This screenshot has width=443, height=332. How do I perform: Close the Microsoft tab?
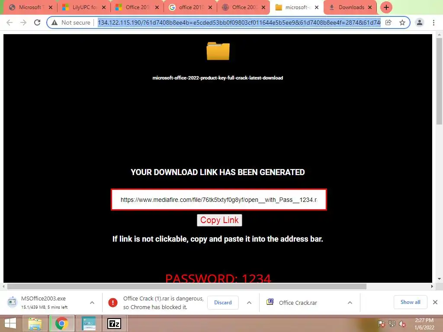click(x=51, y=7)
